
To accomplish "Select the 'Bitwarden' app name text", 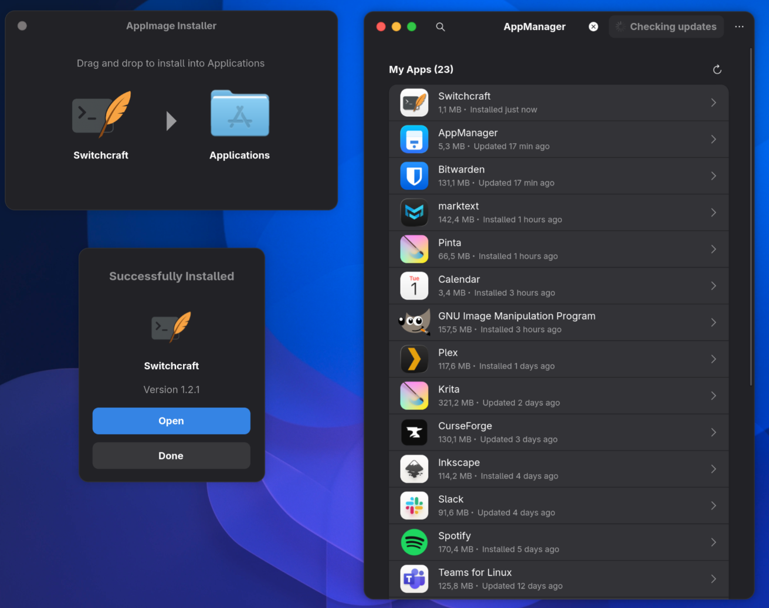I will pyautogui.click(x=461, y=170).
